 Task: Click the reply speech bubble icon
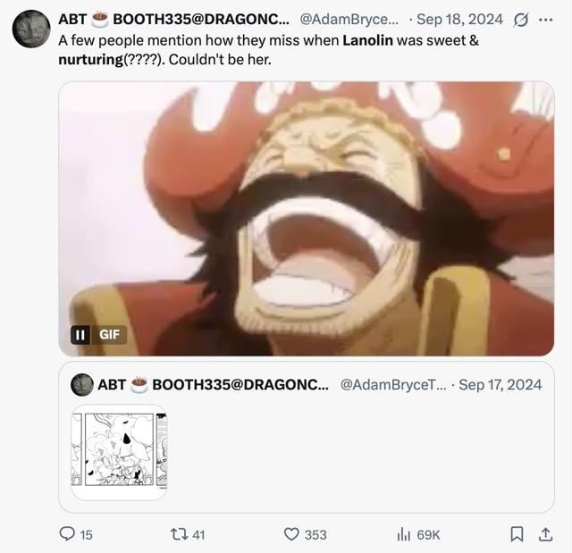(x=67, y=533)
